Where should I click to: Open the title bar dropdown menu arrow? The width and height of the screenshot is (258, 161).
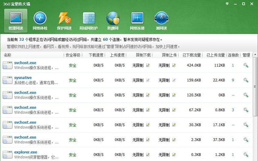227,4
